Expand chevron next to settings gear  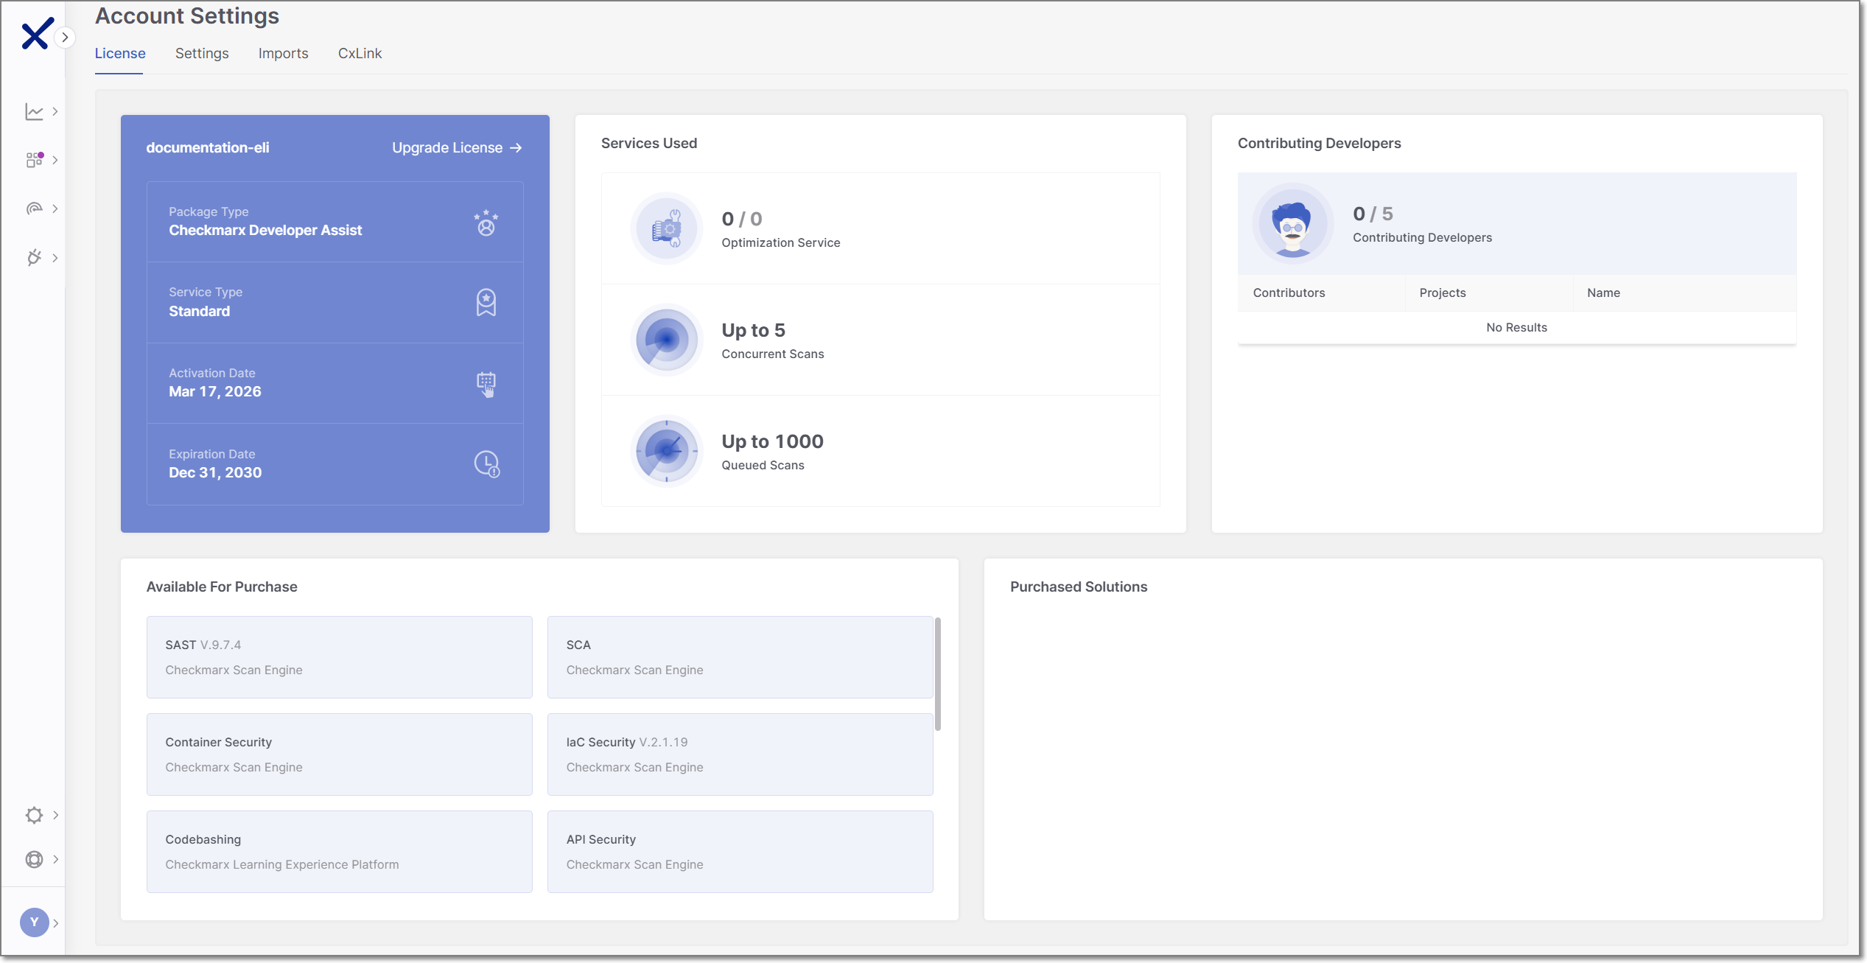pos(55,815)
